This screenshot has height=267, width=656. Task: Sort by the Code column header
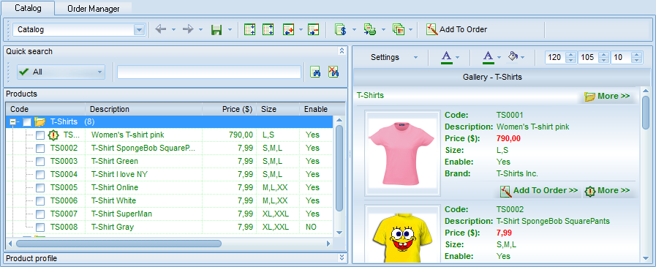click(x=45, y=109)
